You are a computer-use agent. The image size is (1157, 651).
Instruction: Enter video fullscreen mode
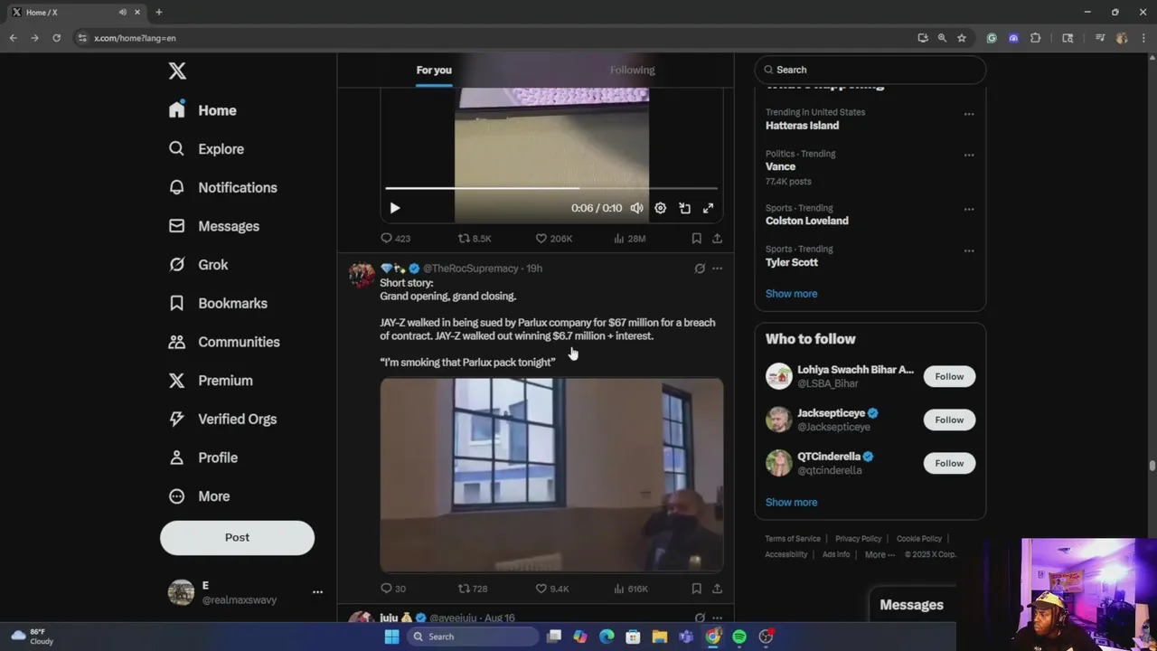708,208
